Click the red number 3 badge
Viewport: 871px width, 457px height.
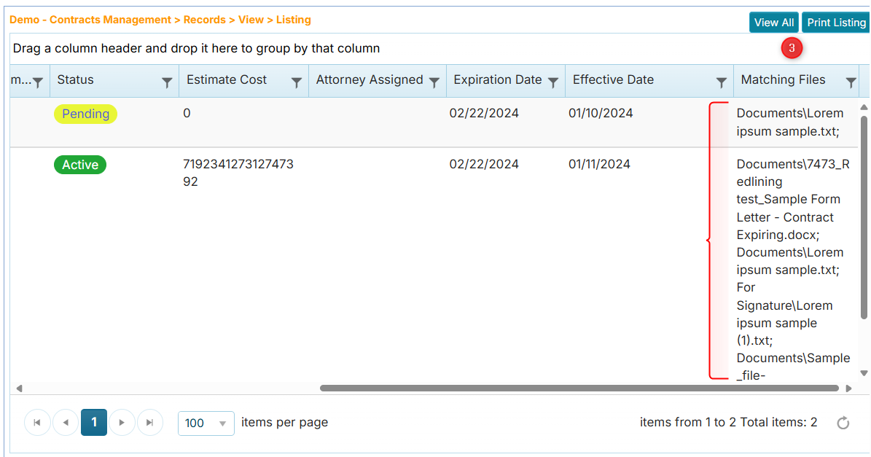point(792,47)
